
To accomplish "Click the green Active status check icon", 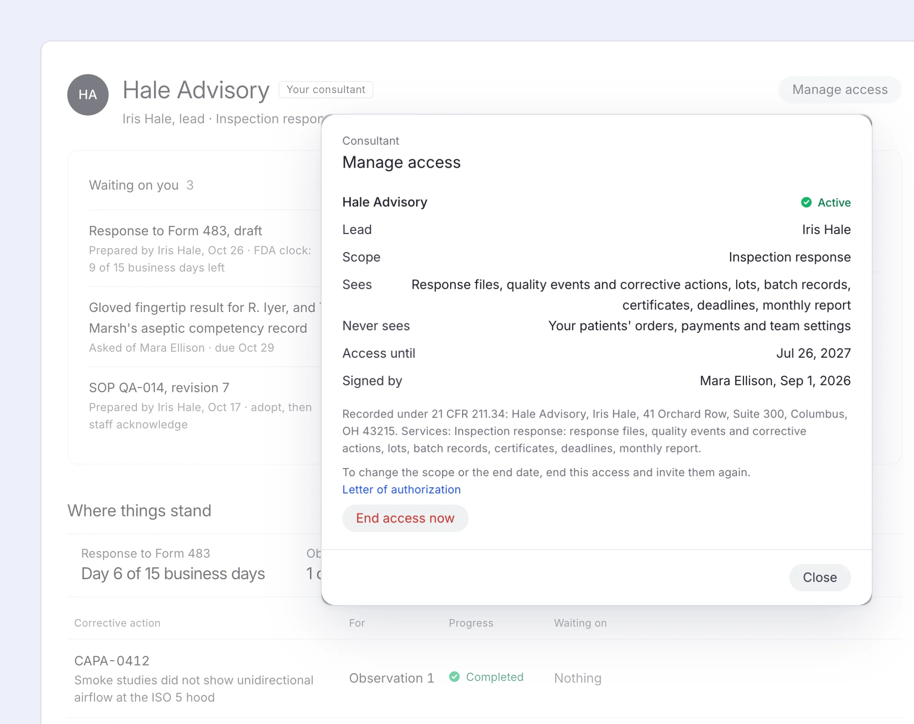I will (x=806, y=203).
